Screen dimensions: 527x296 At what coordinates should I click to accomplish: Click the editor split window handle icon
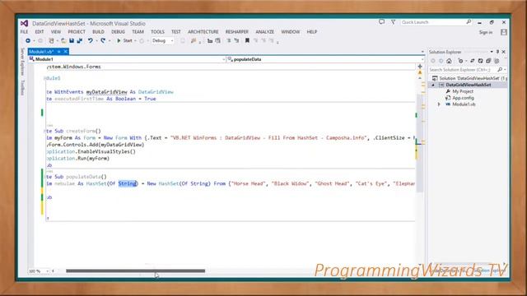tap(420, 67)
